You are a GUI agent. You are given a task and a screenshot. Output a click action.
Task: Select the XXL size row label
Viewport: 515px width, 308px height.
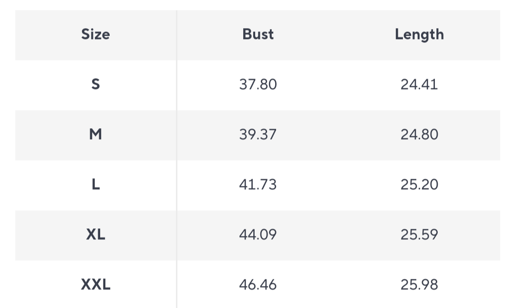(95, 284)
